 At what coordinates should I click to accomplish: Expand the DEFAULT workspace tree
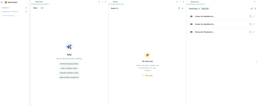point(1,8)
